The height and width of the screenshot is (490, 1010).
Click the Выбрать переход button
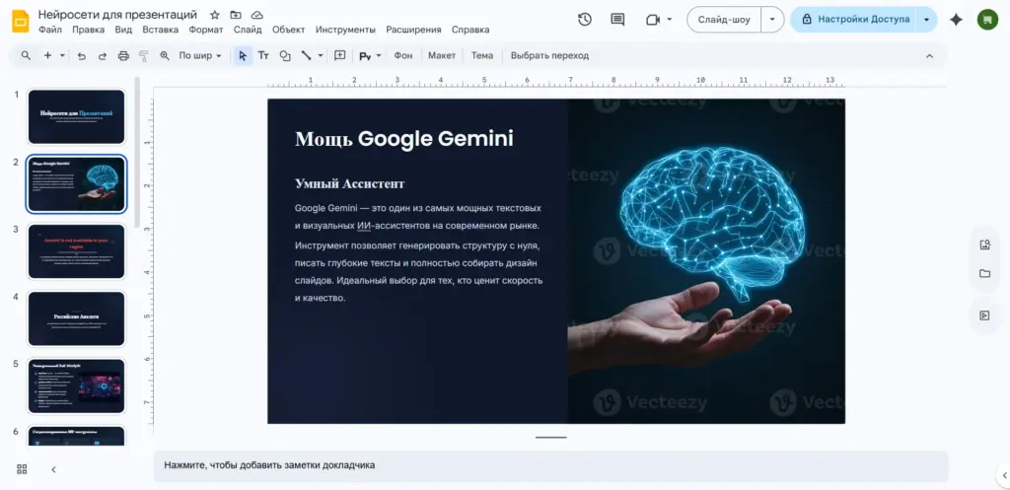pos(549,56)
